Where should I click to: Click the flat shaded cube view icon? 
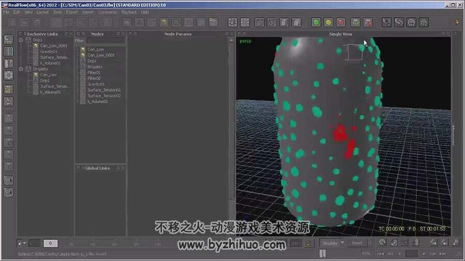[x=284, y=22]
